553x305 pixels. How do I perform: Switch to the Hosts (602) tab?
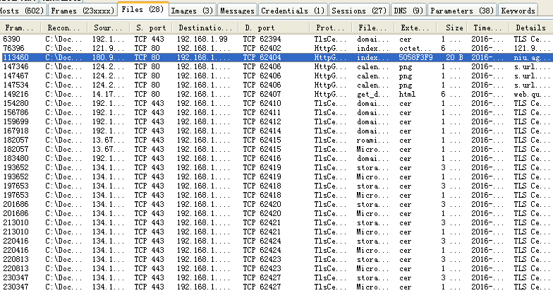click(x=23, y=10)
